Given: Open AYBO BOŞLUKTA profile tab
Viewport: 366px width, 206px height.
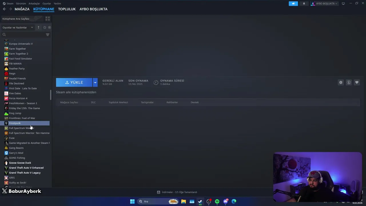Looking at the screenshot, I should (x=94, y=9).
